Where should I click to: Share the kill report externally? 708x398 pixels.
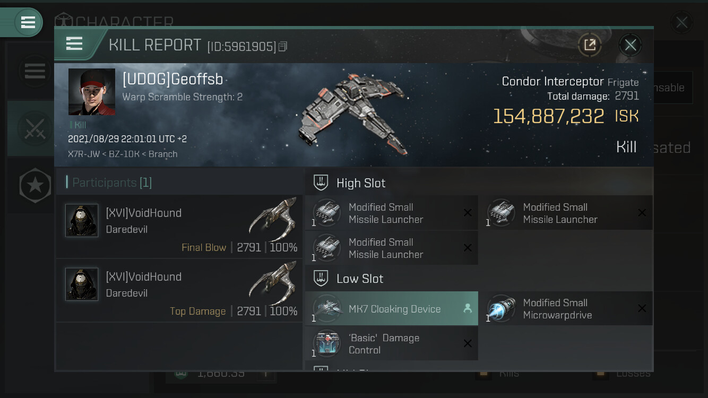[x=590, y=45]
